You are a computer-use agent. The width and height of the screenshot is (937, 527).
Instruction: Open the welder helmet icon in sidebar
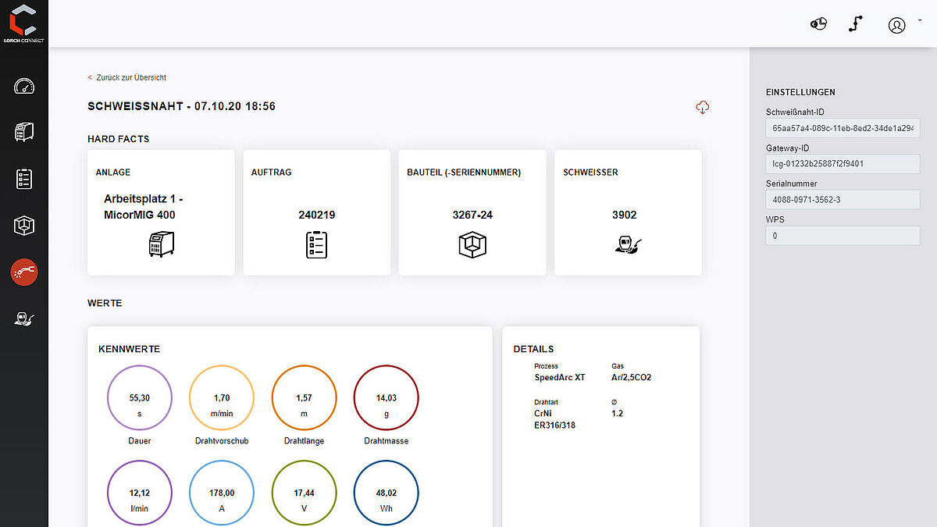click(x=23, y=319)
